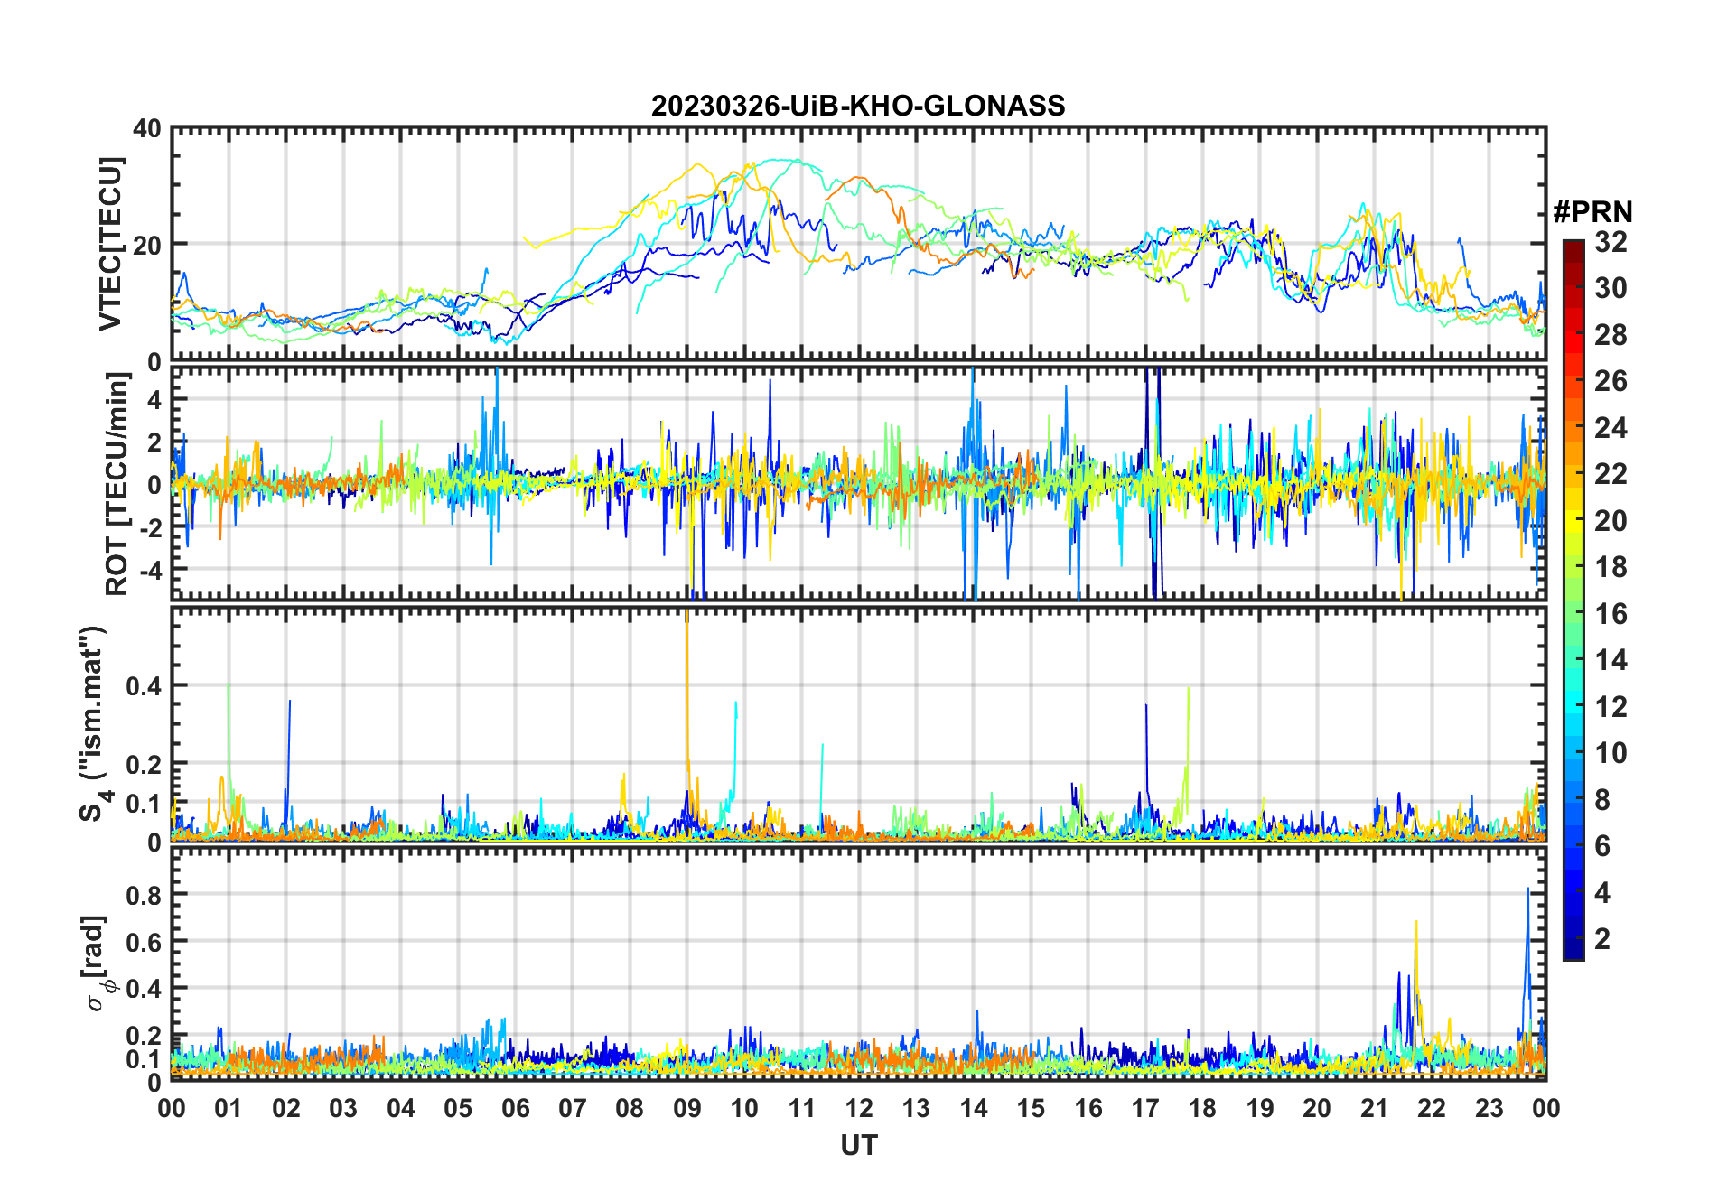Click colorbar tick label 8

(x=1602, y=800)
